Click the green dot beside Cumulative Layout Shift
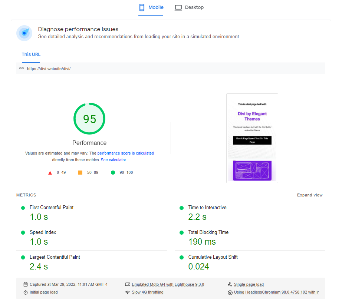 tap(181, 257)
